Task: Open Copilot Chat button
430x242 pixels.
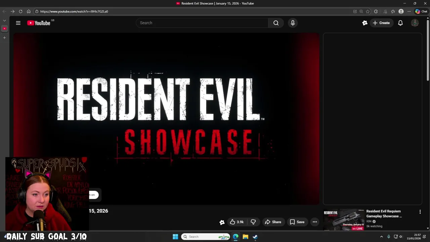Action: click(421, 11)
